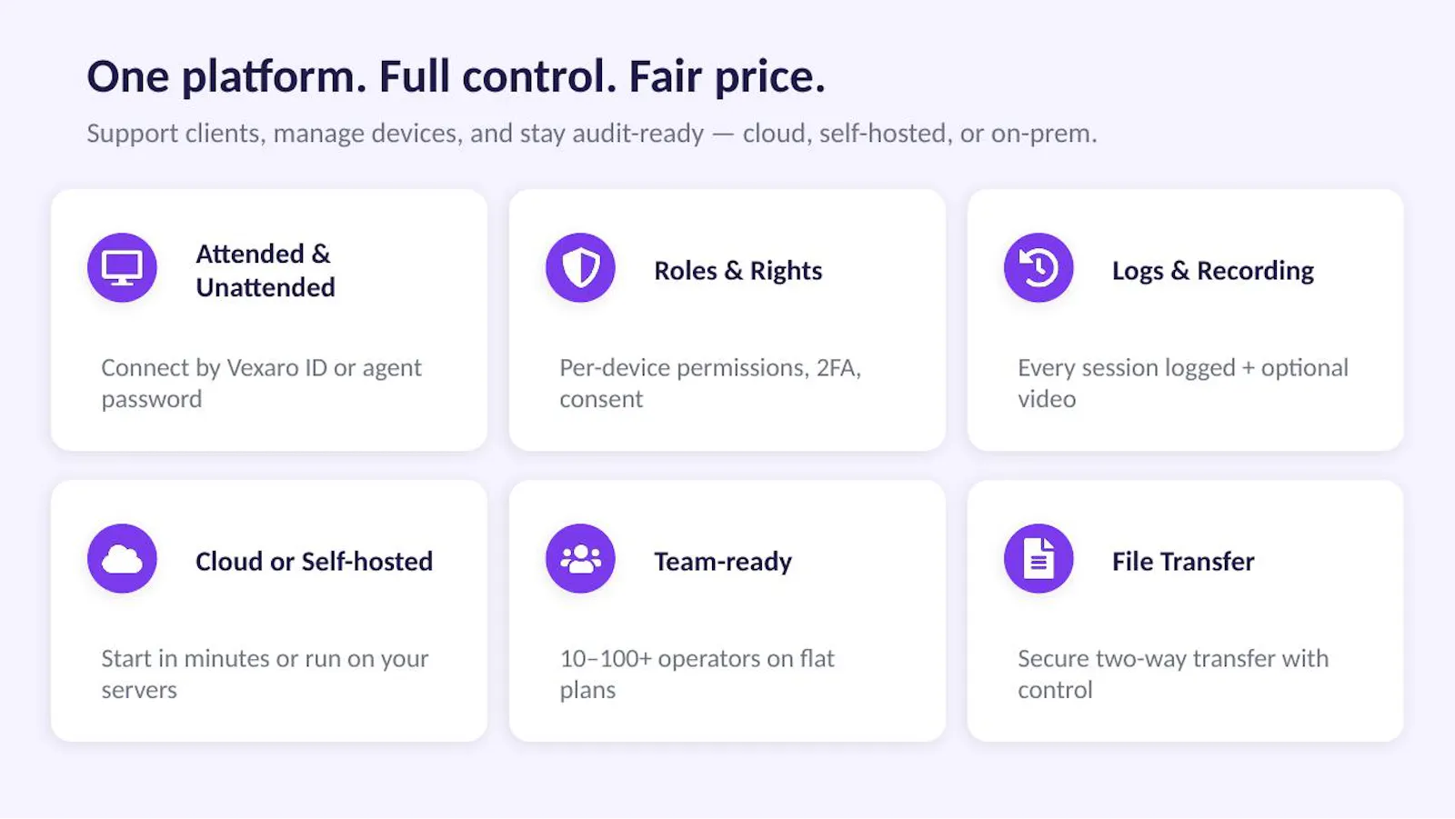Click the people group icon for Team-ready
The width and height of the screenshot is (1455, 819).
click(580, 559)
